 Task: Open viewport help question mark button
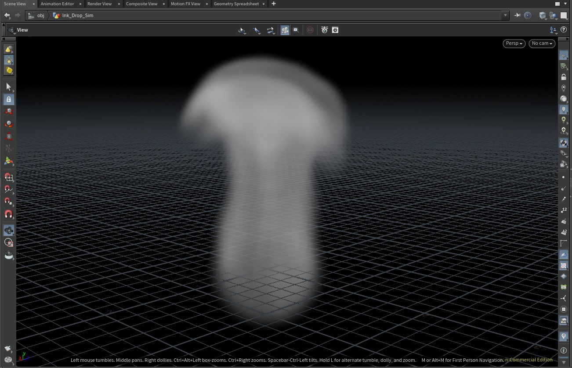pyautogui.click(x=564, y=30)
